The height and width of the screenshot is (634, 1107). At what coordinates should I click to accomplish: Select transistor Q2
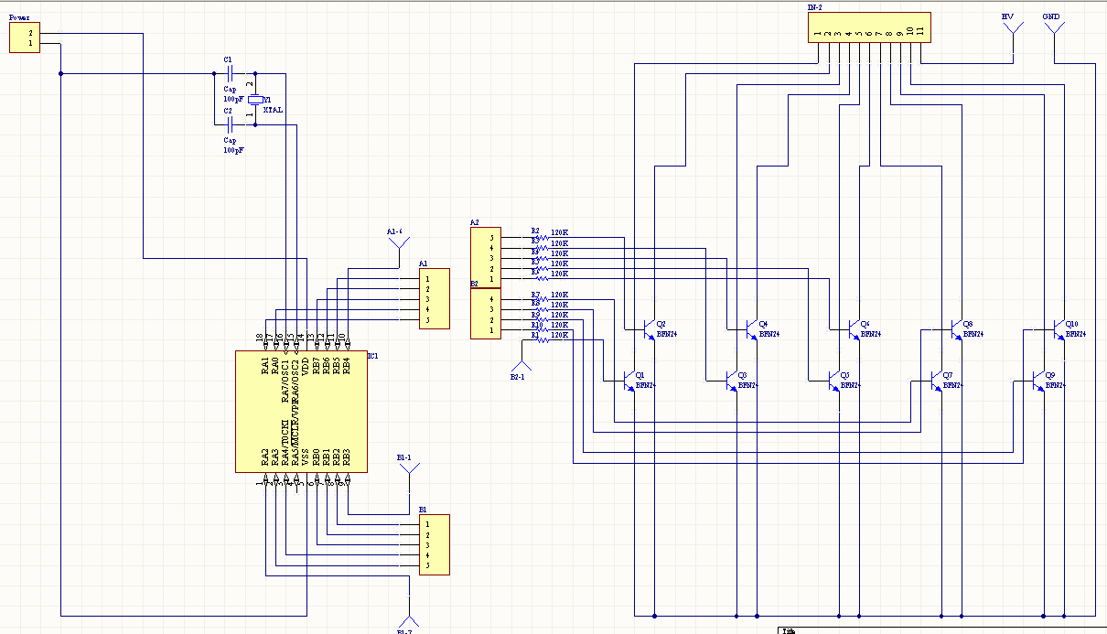click(649, 329)
